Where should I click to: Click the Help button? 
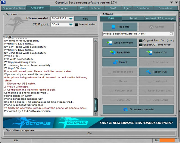coord(85,19)
